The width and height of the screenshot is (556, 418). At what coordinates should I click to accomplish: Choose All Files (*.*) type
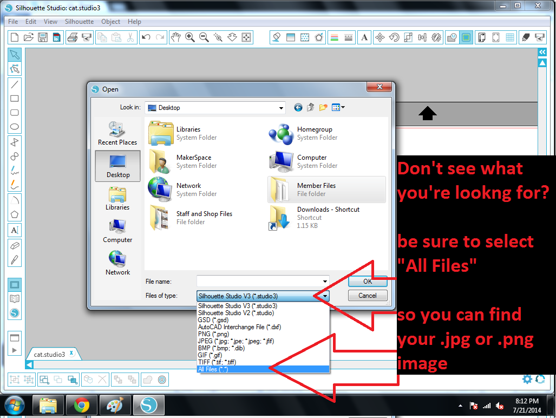(263, 369)
